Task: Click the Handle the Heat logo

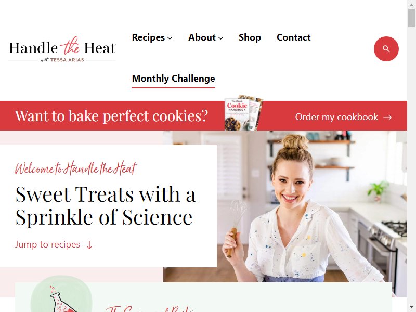Action: 62,49
